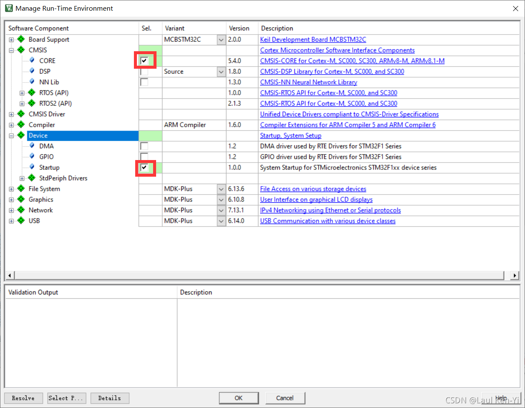Open USB MDK-Plus variant dropdown
Image resolution: width=525 pixels, height=408 pixels.
(221, 221)
